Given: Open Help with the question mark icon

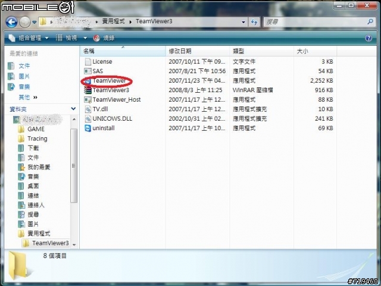Looking at the screenshot, I should click(368, 38).
